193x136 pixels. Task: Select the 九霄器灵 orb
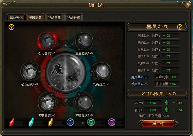[102, 72]
